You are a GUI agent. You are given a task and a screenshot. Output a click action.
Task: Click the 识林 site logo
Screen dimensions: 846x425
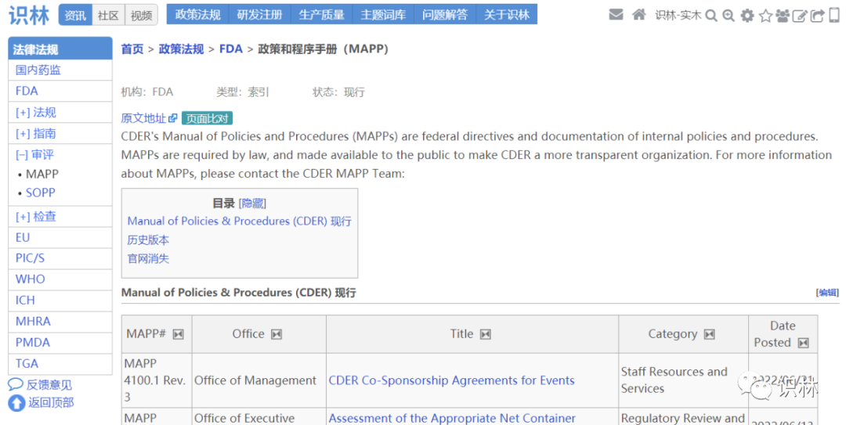click(x=29, y=15)
